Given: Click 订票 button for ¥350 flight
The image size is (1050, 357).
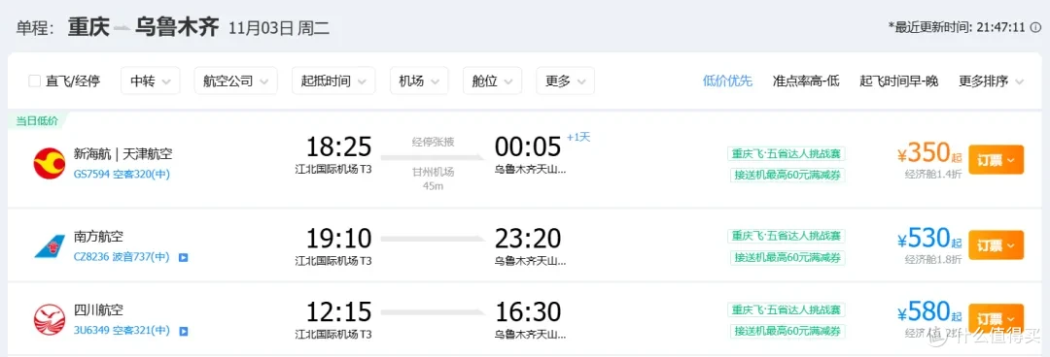Looking at the screenshot, I should click(x=996, y=159).
